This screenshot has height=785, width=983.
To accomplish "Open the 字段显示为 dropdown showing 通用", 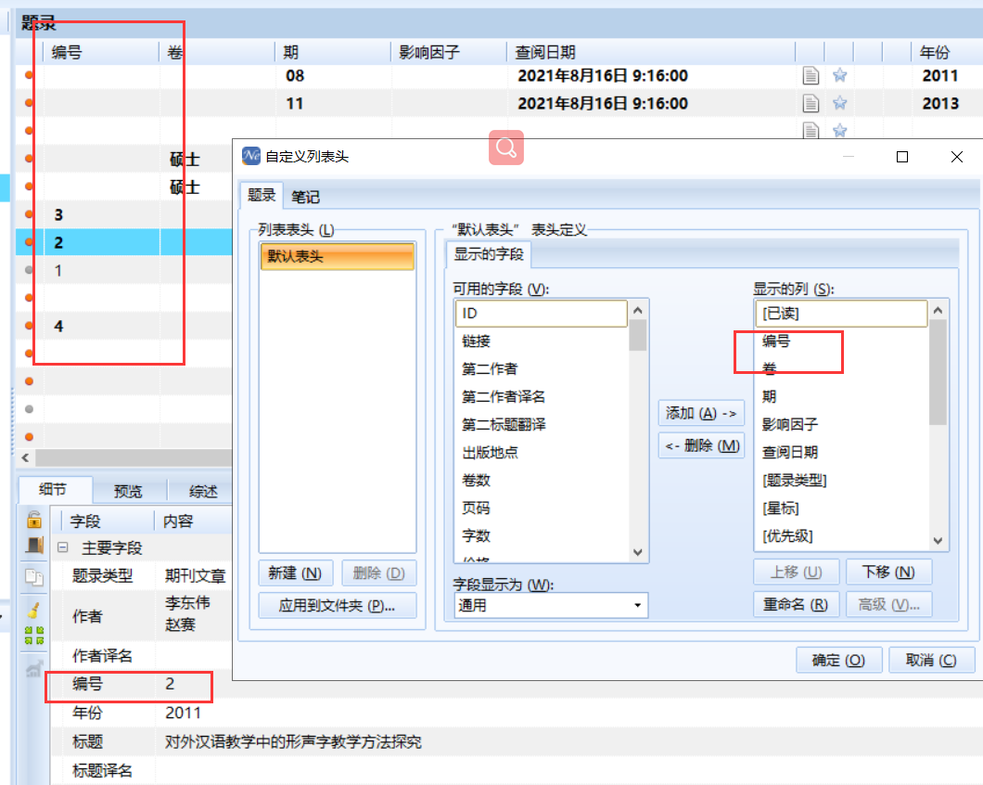I will tap(550, 606).
